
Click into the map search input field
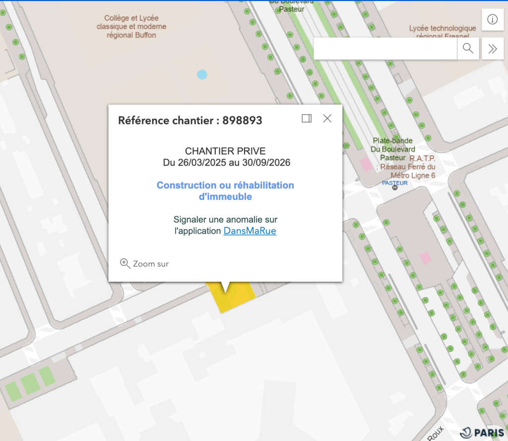point(385,48)
